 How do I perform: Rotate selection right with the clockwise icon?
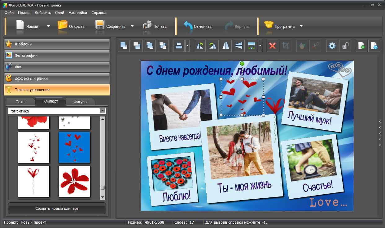pos(213,46)
